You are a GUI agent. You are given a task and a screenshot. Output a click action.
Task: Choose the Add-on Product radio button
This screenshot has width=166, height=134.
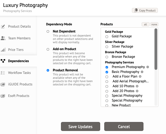[x=48, y=49]
